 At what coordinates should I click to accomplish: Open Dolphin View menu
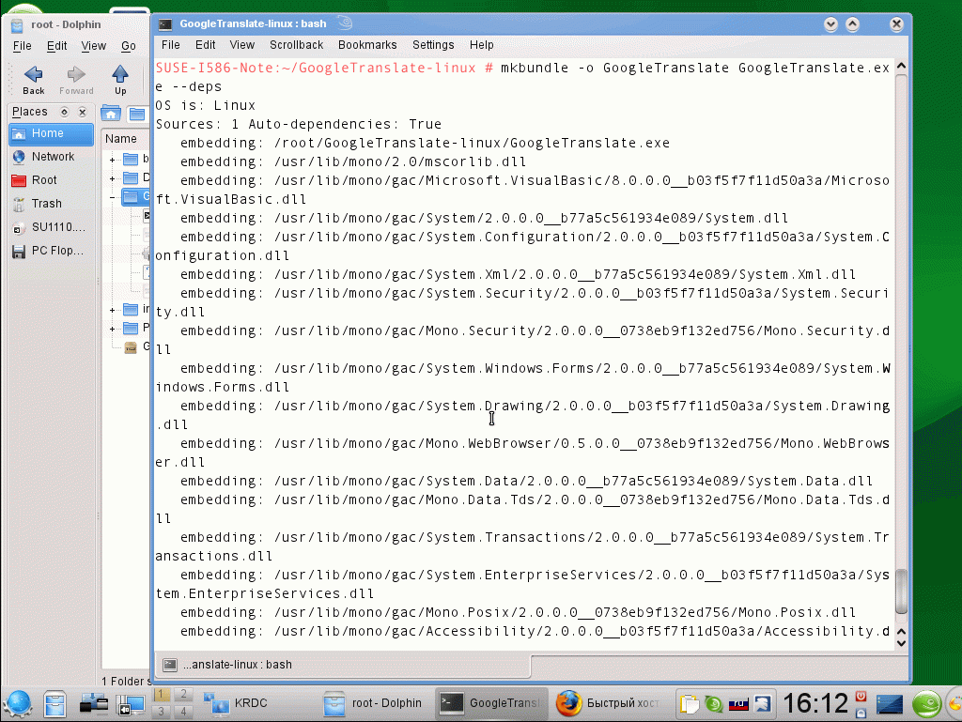tap(93, 46)
